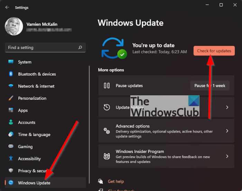Image resolution: width=242 pixels, height=191 pixels.
Task: Click the Check for updates button
Action: click(x=214, y=51)
